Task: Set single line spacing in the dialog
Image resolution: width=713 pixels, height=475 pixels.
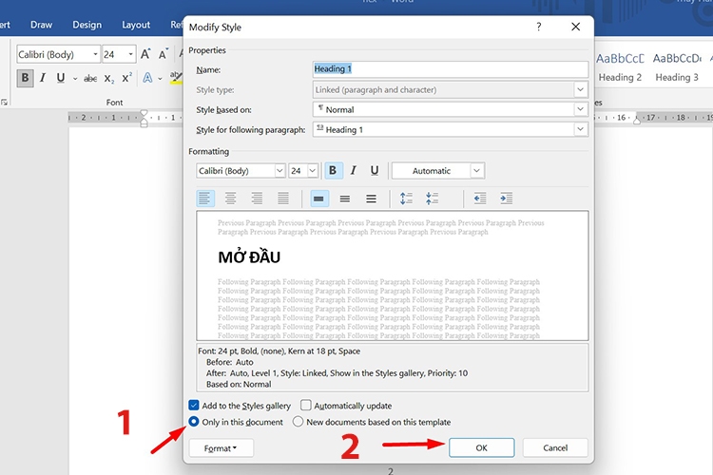Action: (319, 199)
